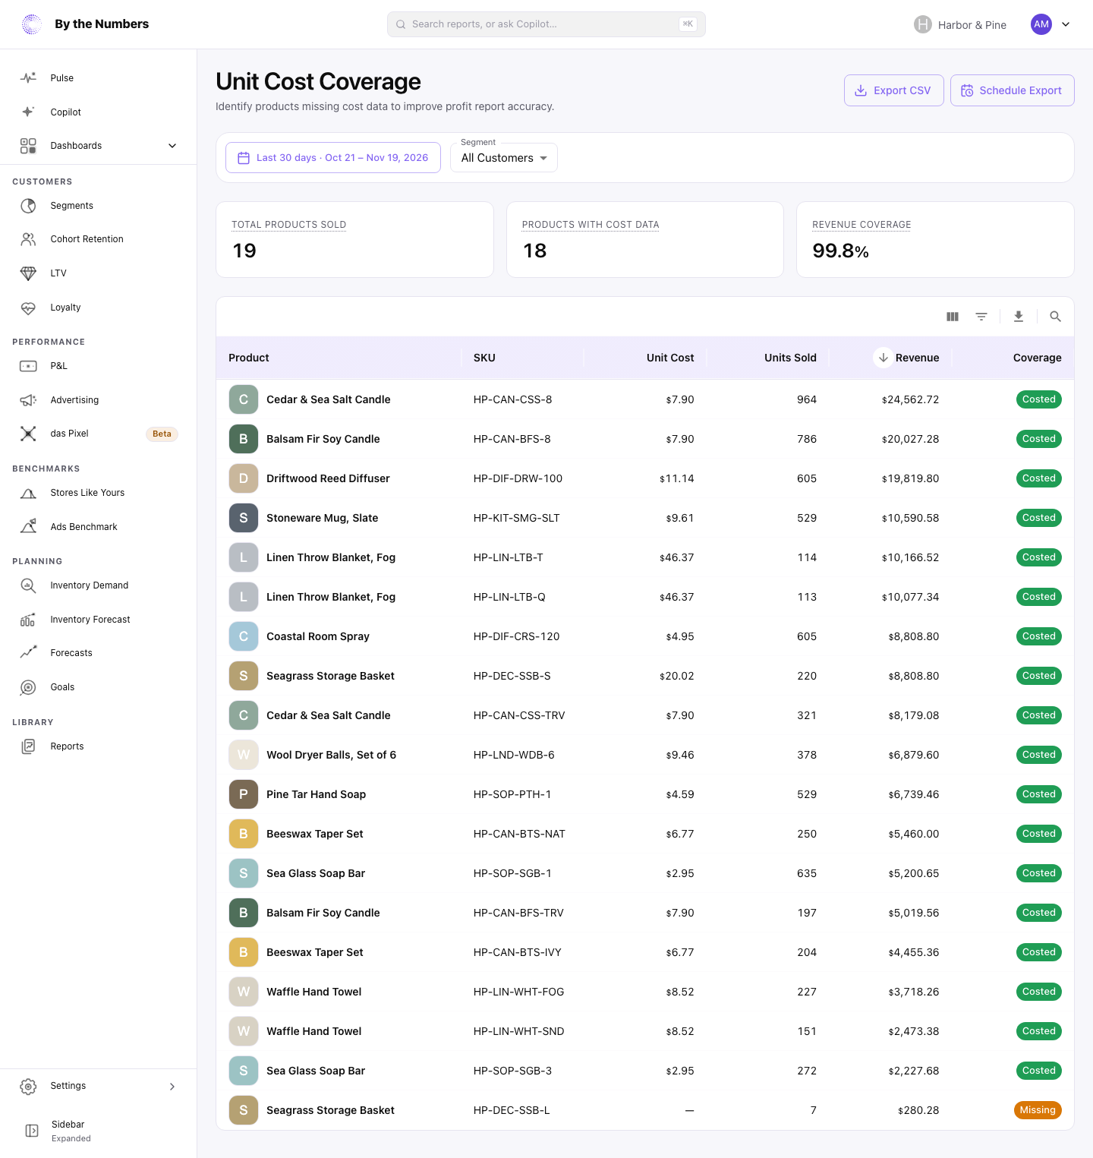Open the Segment All Customers dropdown
The width and height of the screenshot is (1093, 1158).
504,158
